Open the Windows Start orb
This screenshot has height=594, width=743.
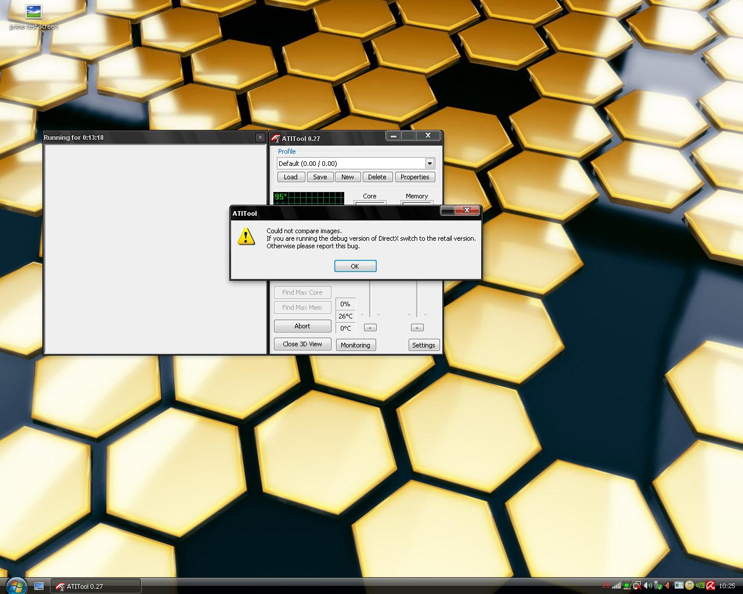click(x=16, y=585)
